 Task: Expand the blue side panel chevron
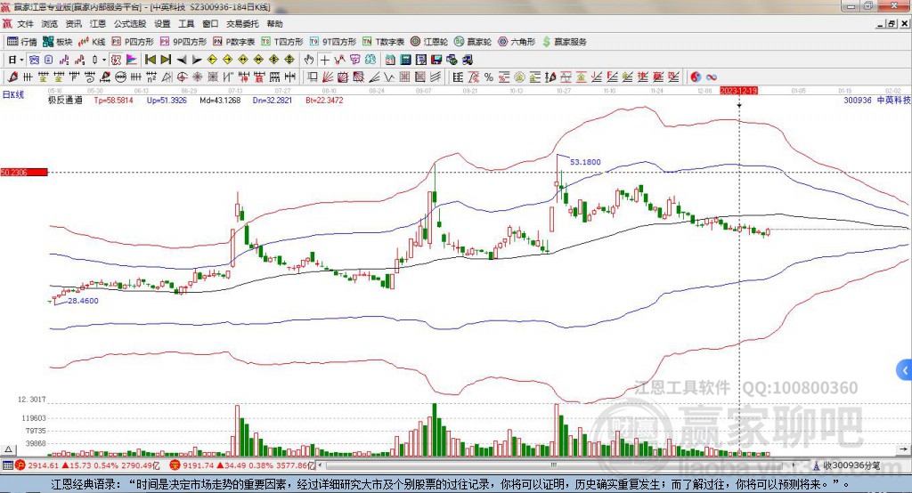pos(905,370)
